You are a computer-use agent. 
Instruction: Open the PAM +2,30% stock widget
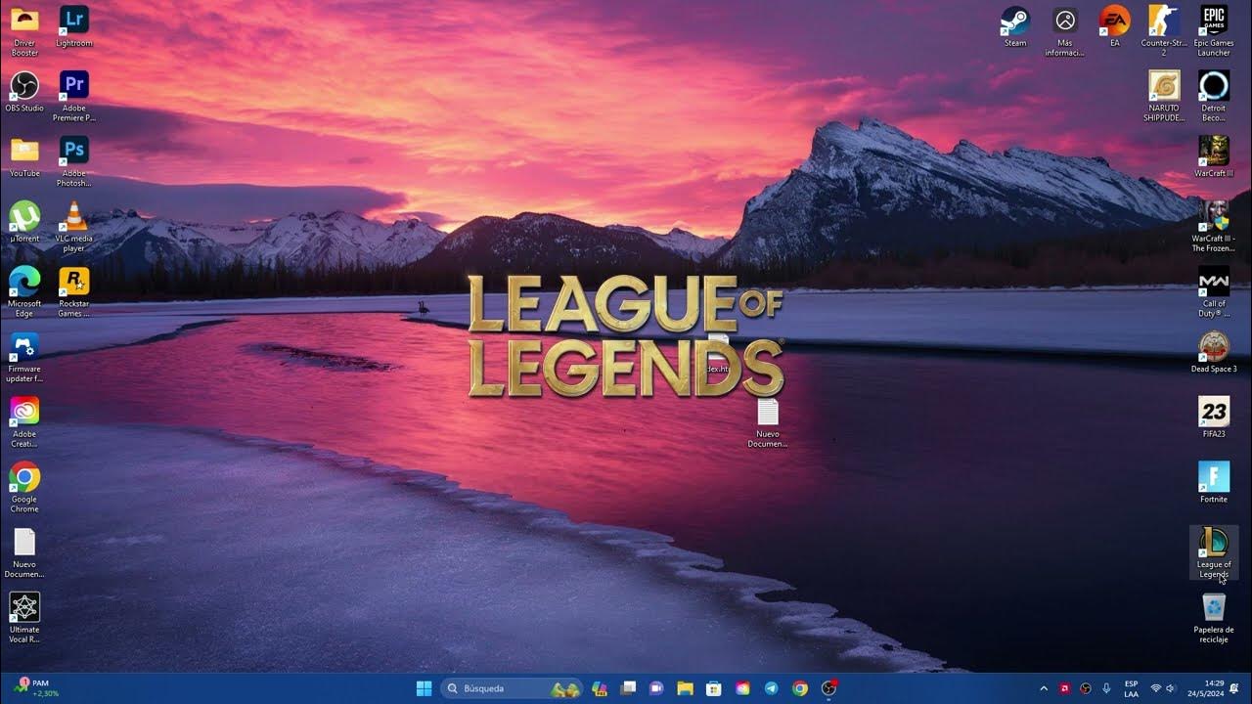point(37,688)
